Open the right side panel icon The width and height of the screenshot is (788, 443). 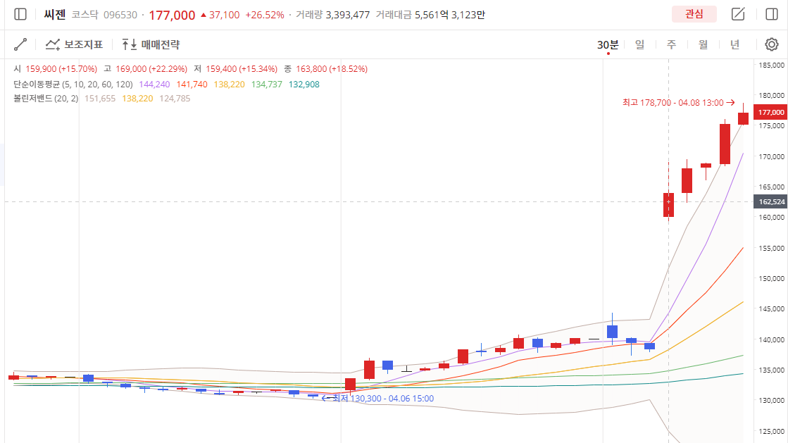pyautogui.click(x=771, y=14)
